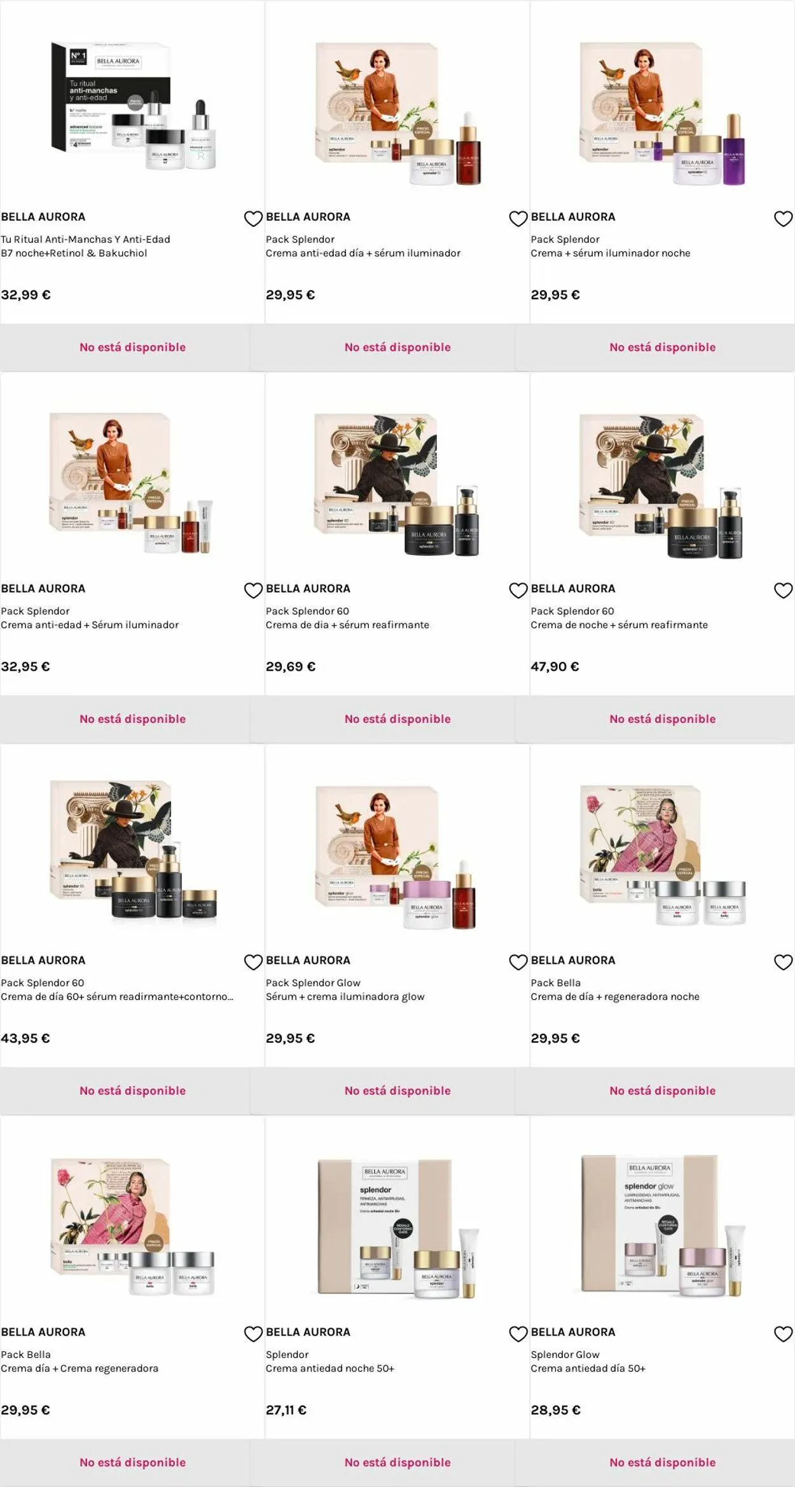Add Pack Splendor crema día to wishlist heart

point(518,219)
